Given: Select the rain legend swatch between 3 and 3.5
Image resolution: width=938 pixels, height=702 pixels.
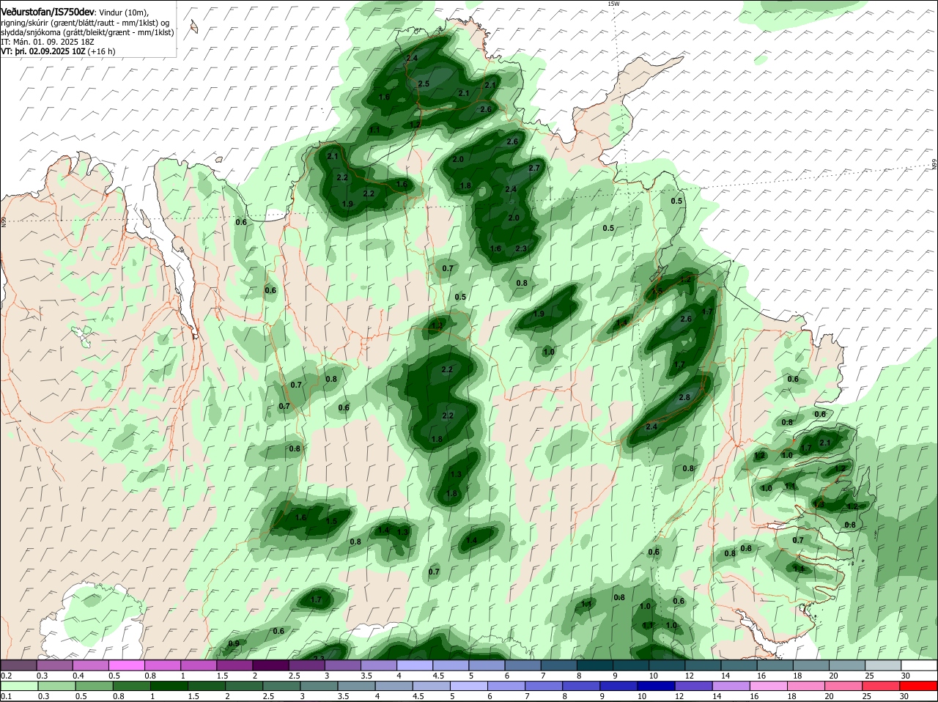Looking at the screenshot, I should pyautogui.click(x=319, y=687).
